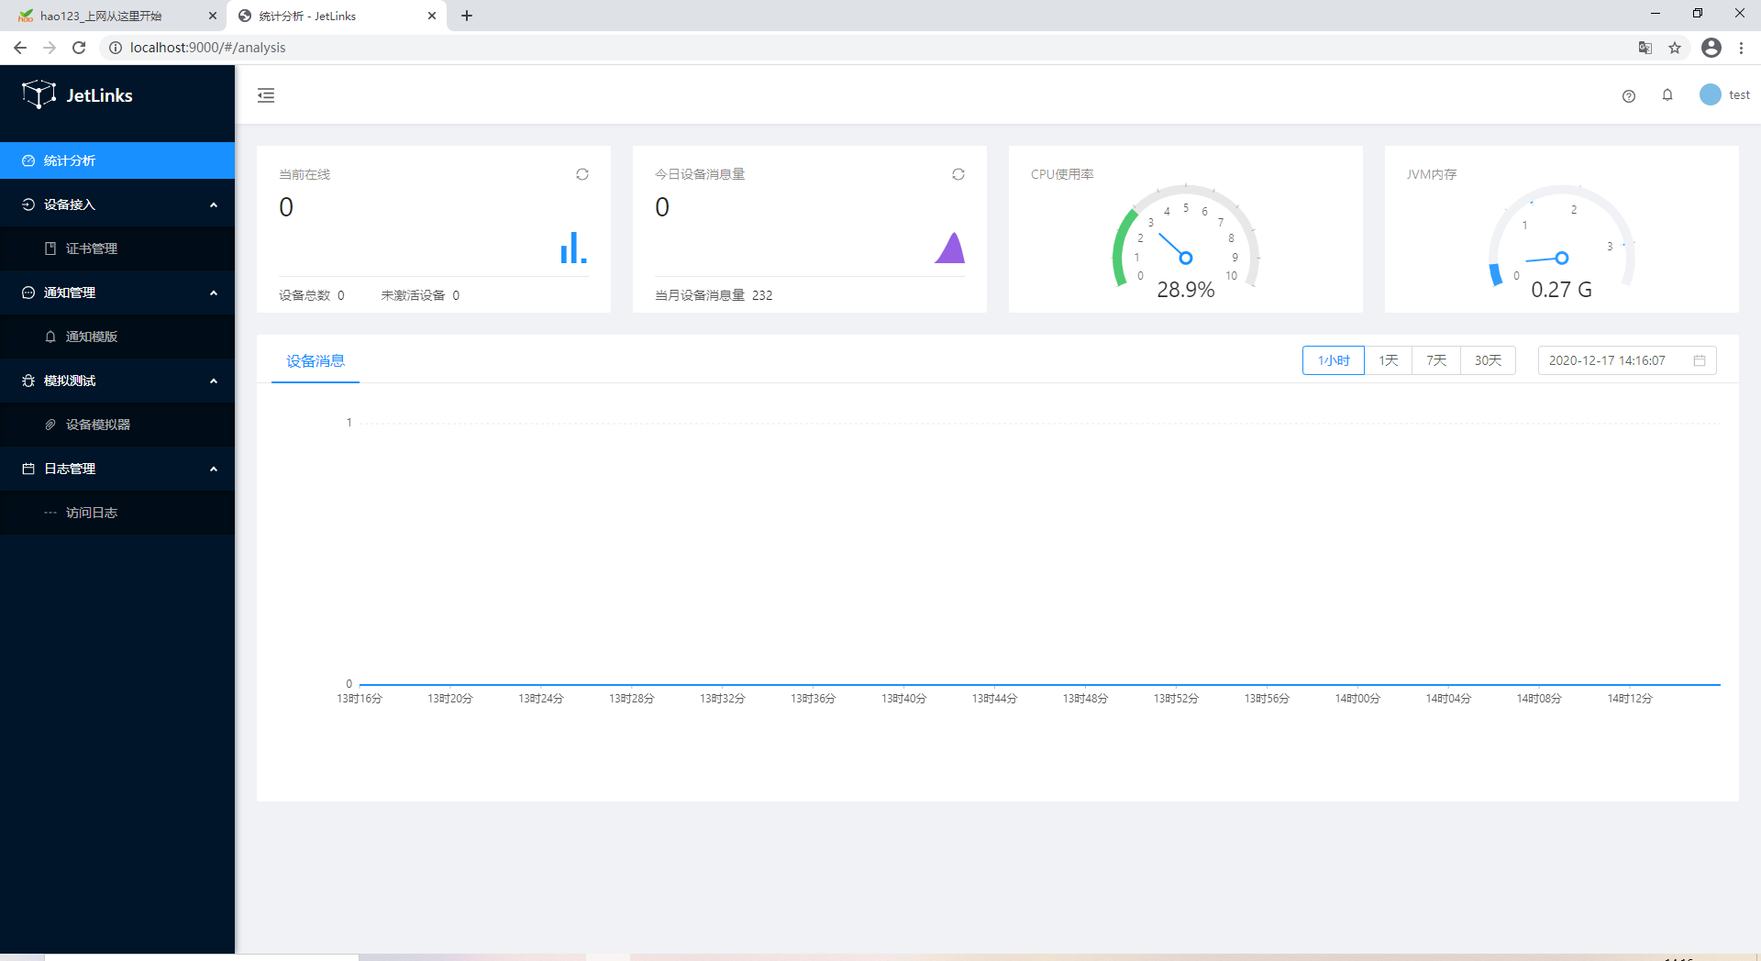
Task: Open the notification bell icon
Action: [1667, 95]
